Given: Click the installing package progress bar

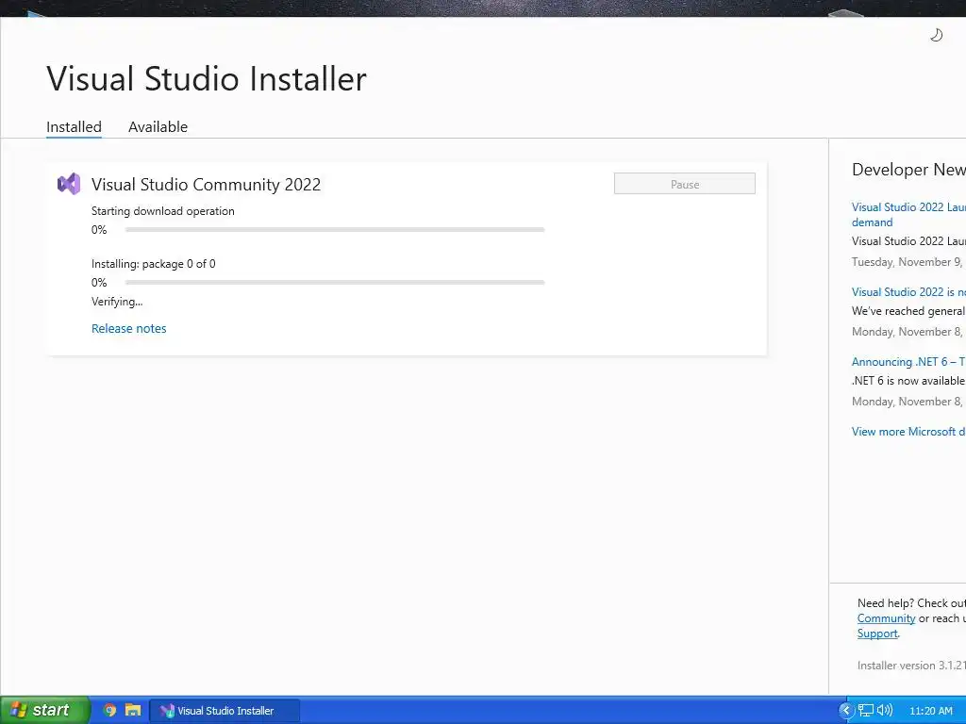Looking at the screenshot, I should pyautogui.click(x=335, y=283).
